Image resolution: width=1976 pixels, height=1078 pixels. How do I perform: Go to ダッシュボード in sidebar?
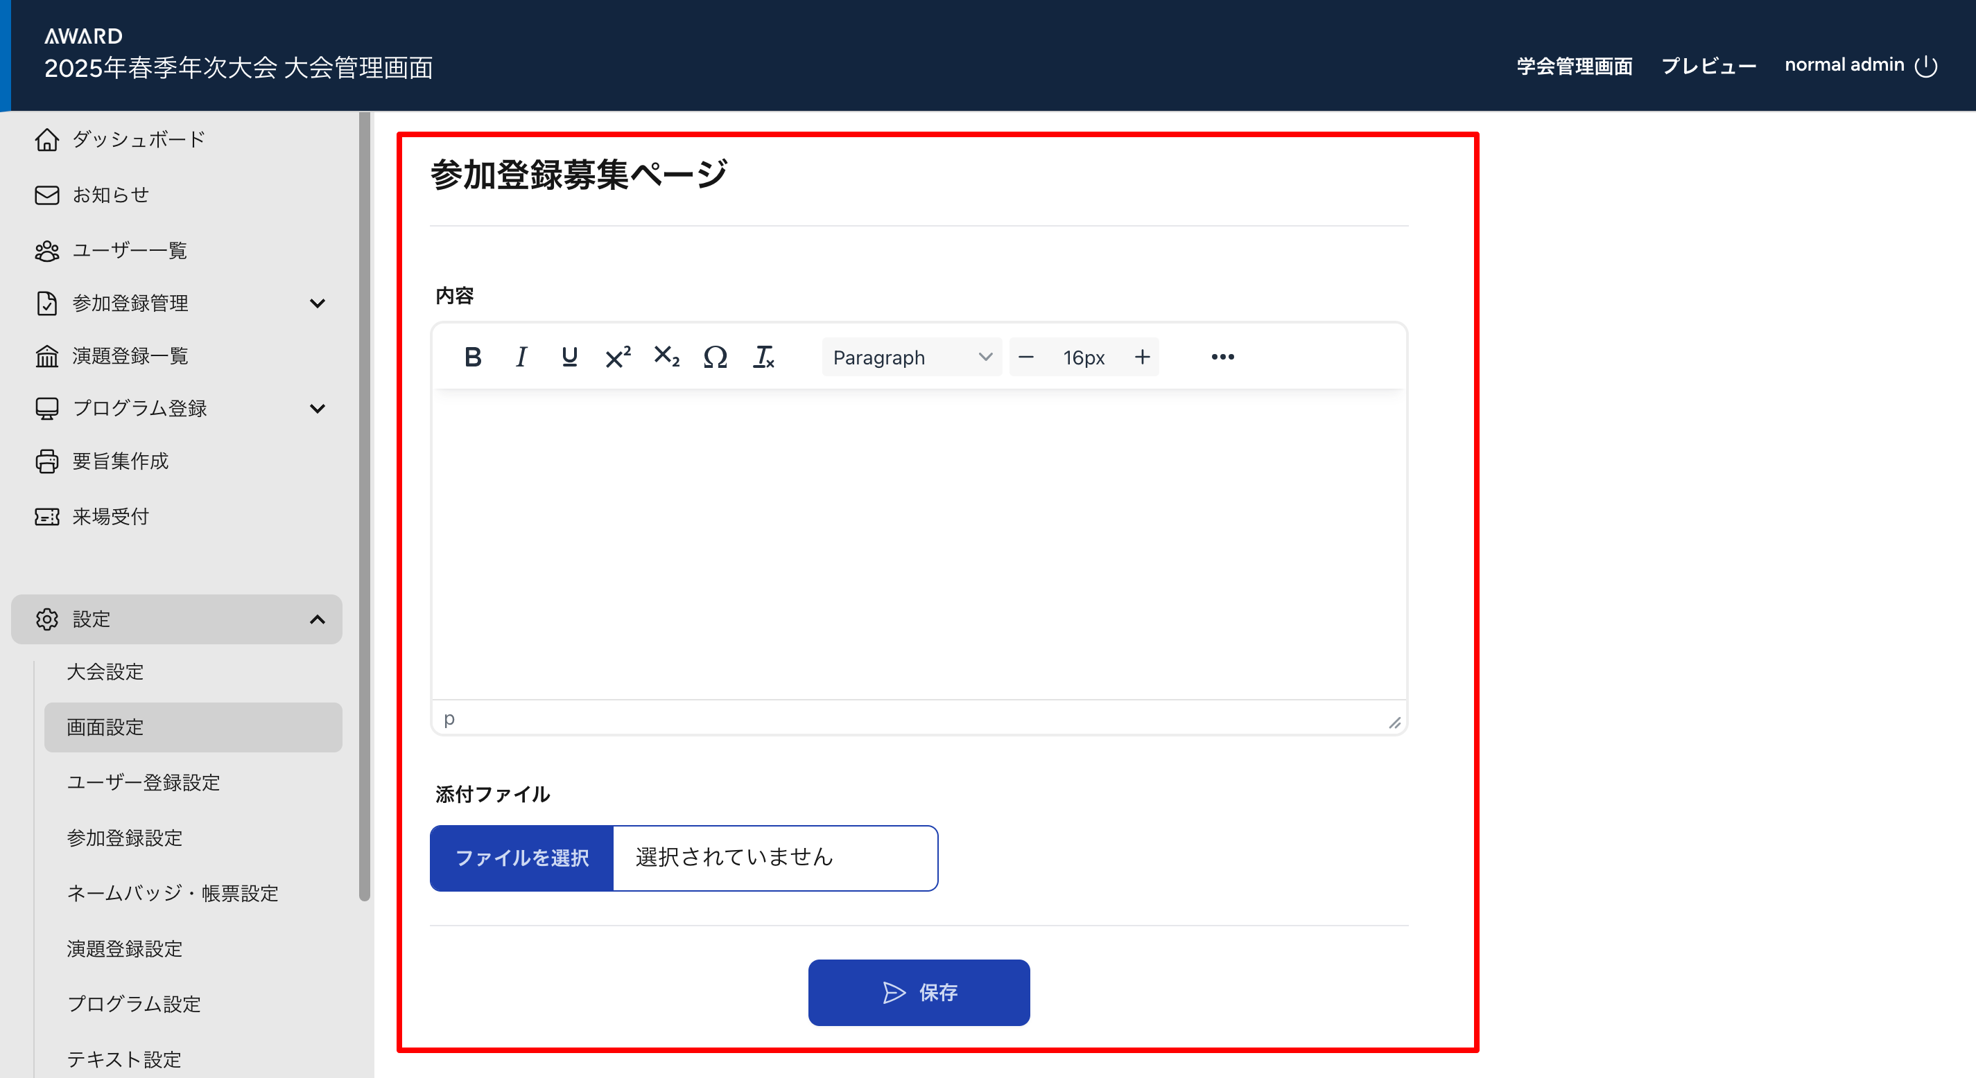[138, 139]
